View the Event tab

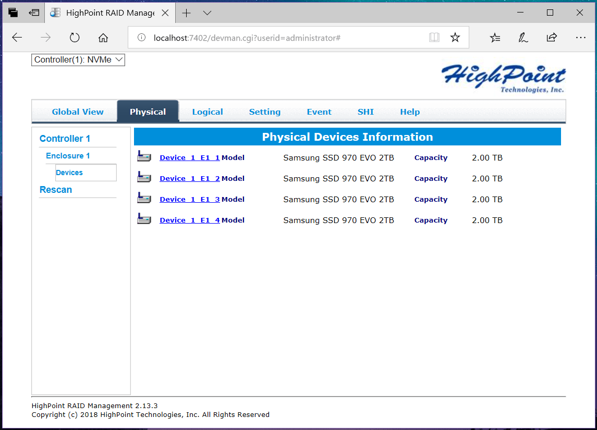coord(319,112)
